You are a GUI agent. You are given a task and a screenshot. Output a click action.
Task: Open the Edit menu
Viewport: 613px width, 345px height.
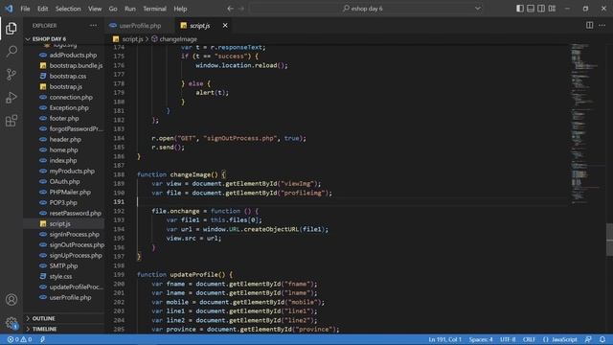42,9
